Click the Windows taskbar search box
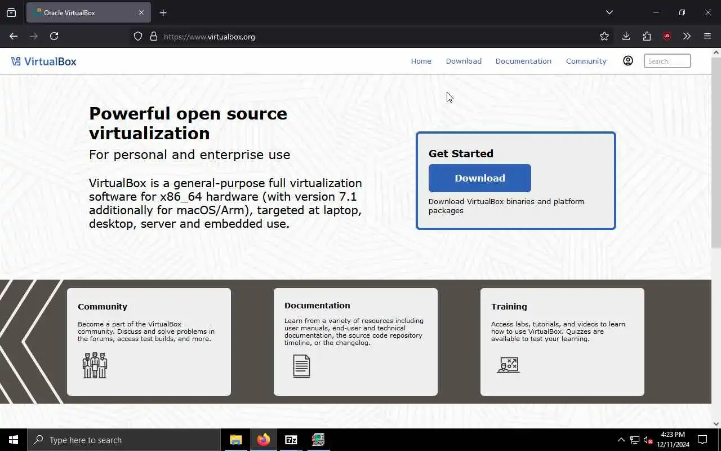This screenshot has height=451, width=721. (x=123, y=440)
